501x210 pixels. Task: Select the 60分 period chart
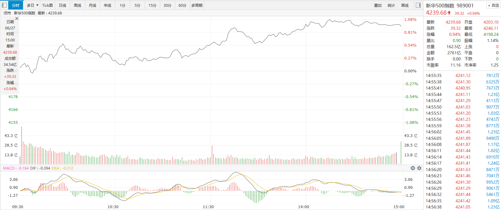pyautogui.click(x=183, y=5)
